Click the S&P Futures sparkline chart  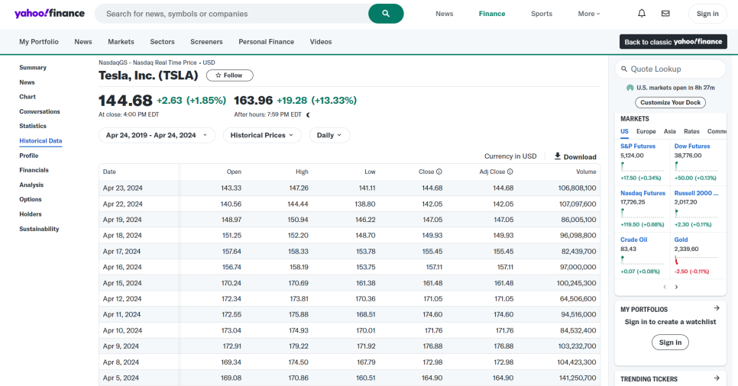point(642,167)
